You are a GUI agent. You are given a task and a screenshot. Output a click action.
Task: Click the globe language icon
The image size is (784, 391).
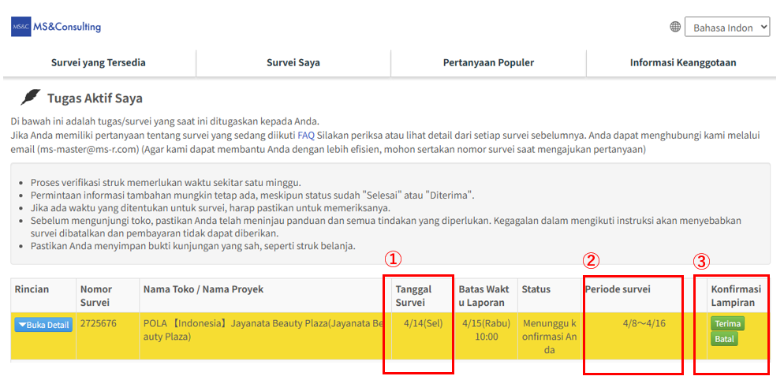tap(675, 28)
